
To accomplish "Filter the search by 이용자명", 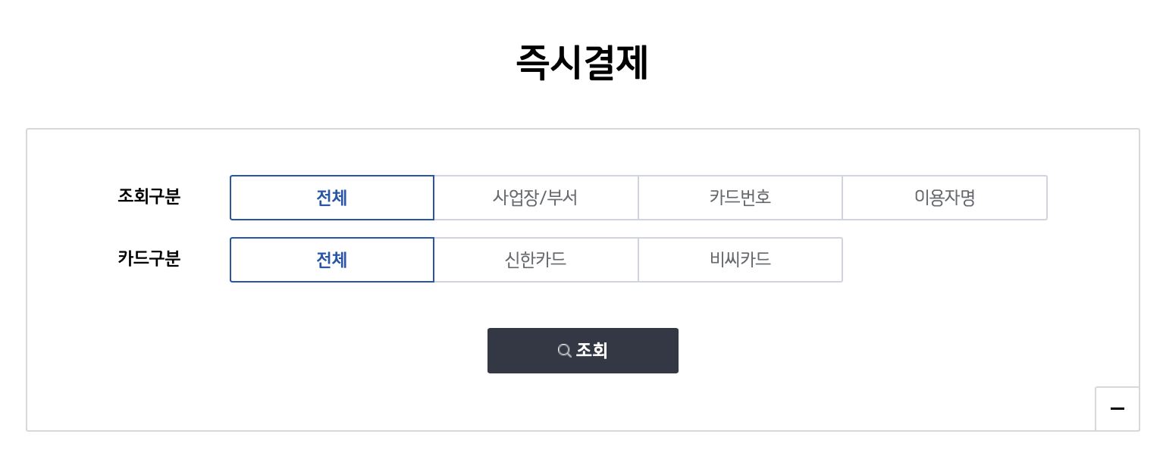I will tap(945, 198).
